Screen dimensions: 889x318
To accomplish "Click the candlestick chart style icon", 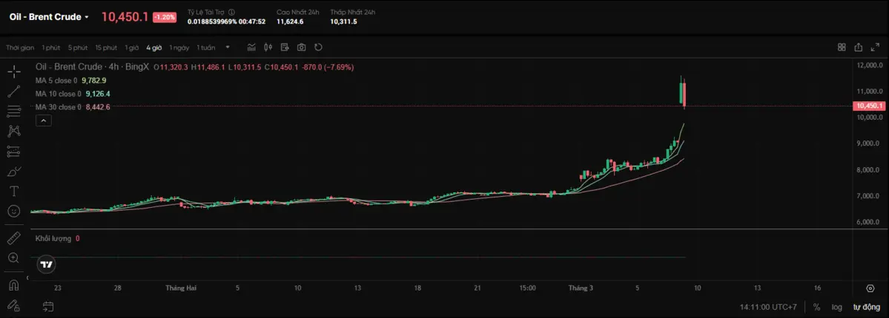I will tap(268, 47).
